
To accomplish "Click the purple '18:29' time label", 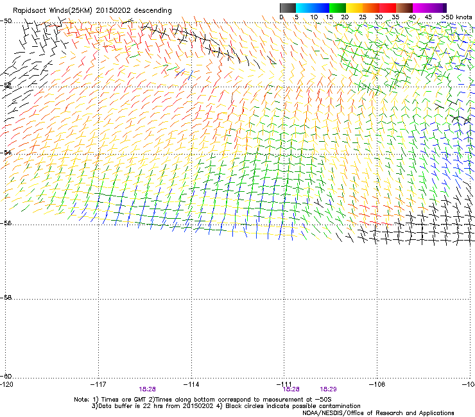I will pyautogui.click(x=328, y=389).
